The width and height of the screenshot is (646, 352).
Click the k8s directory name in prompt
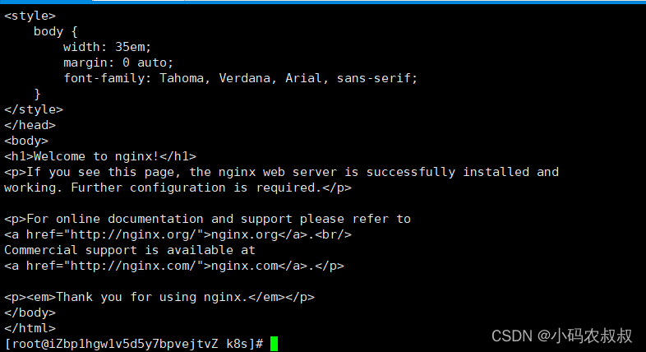(237, 344)
